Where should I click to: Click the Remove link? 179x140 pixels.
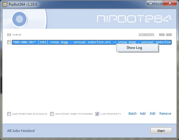click(x=165, y=113)
